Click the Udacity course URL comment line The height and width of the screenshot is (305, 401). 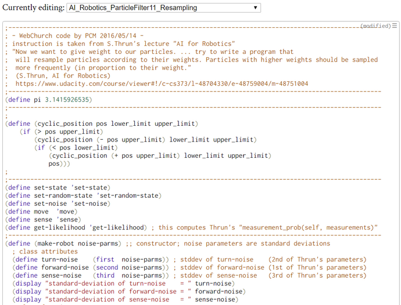point(162,83)
